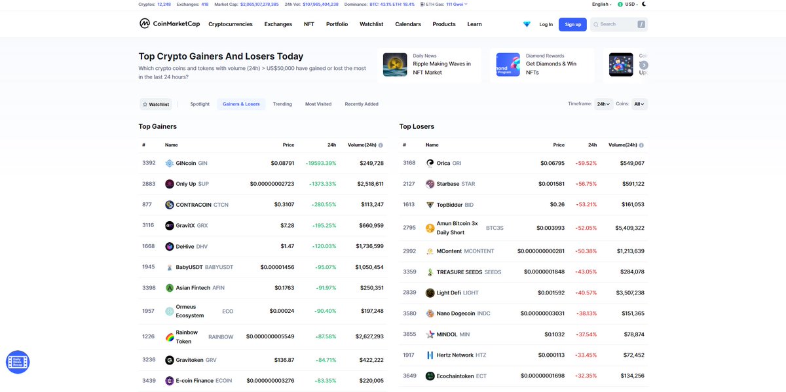This screenshot has width=786, height=392.
Task: Click the TopBidder coin icon
Action: click(x=430, y=205)
